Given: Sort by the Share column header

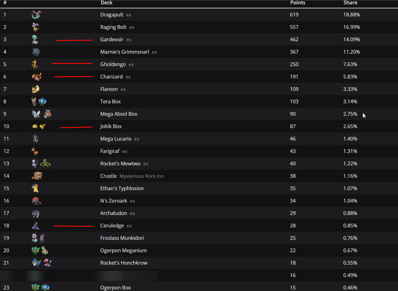Looking at the screenshot, I should [350, 3].
